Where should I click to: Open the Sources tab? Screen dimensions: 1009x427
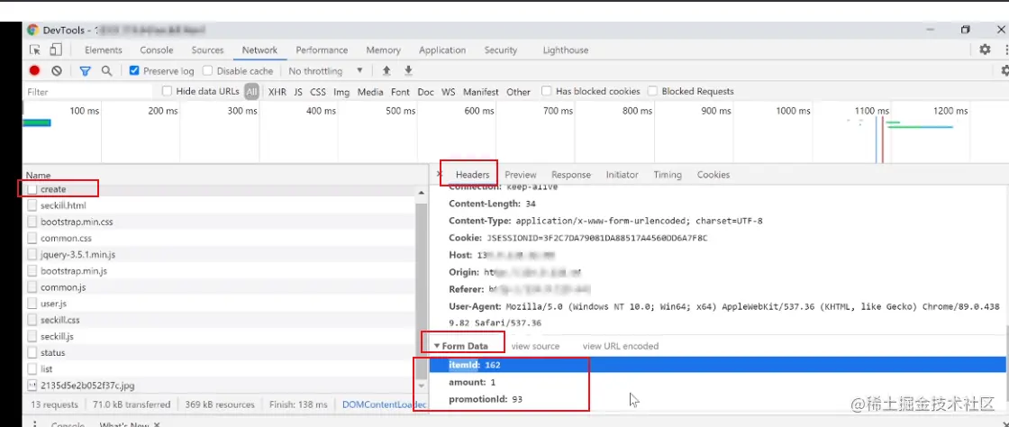(207, 50)
